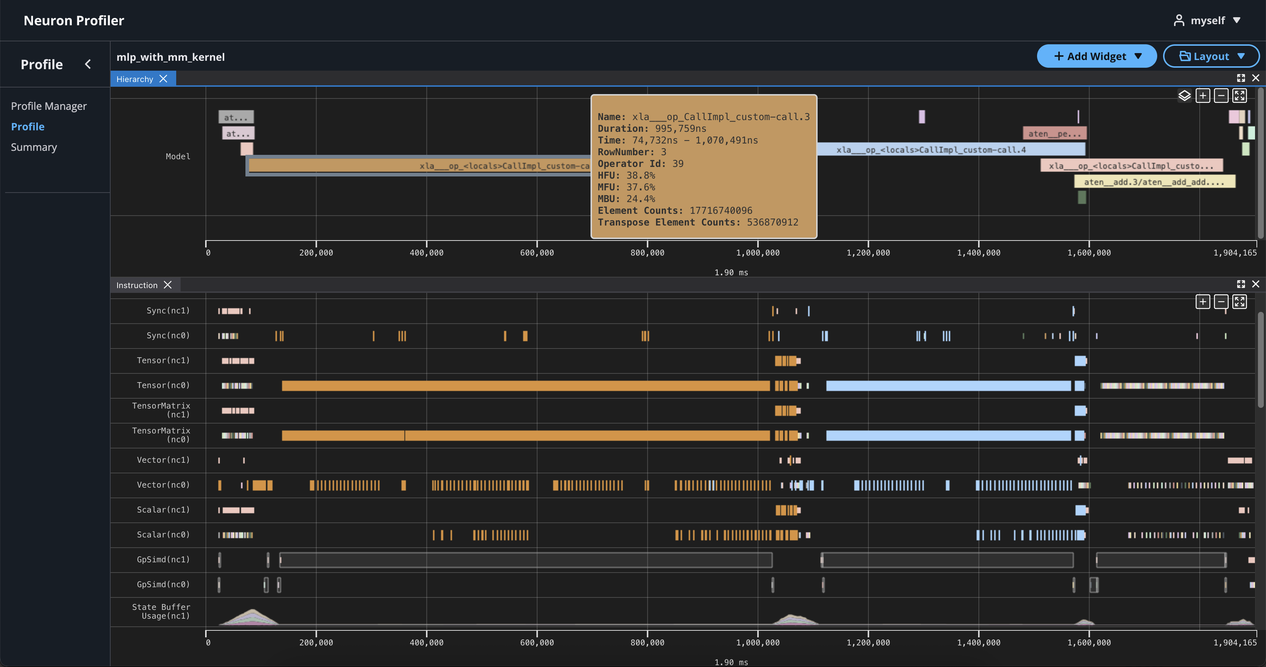The image size is (1266, 667).
Task: Close the Hierarchy tab
Action: [164, 79]
